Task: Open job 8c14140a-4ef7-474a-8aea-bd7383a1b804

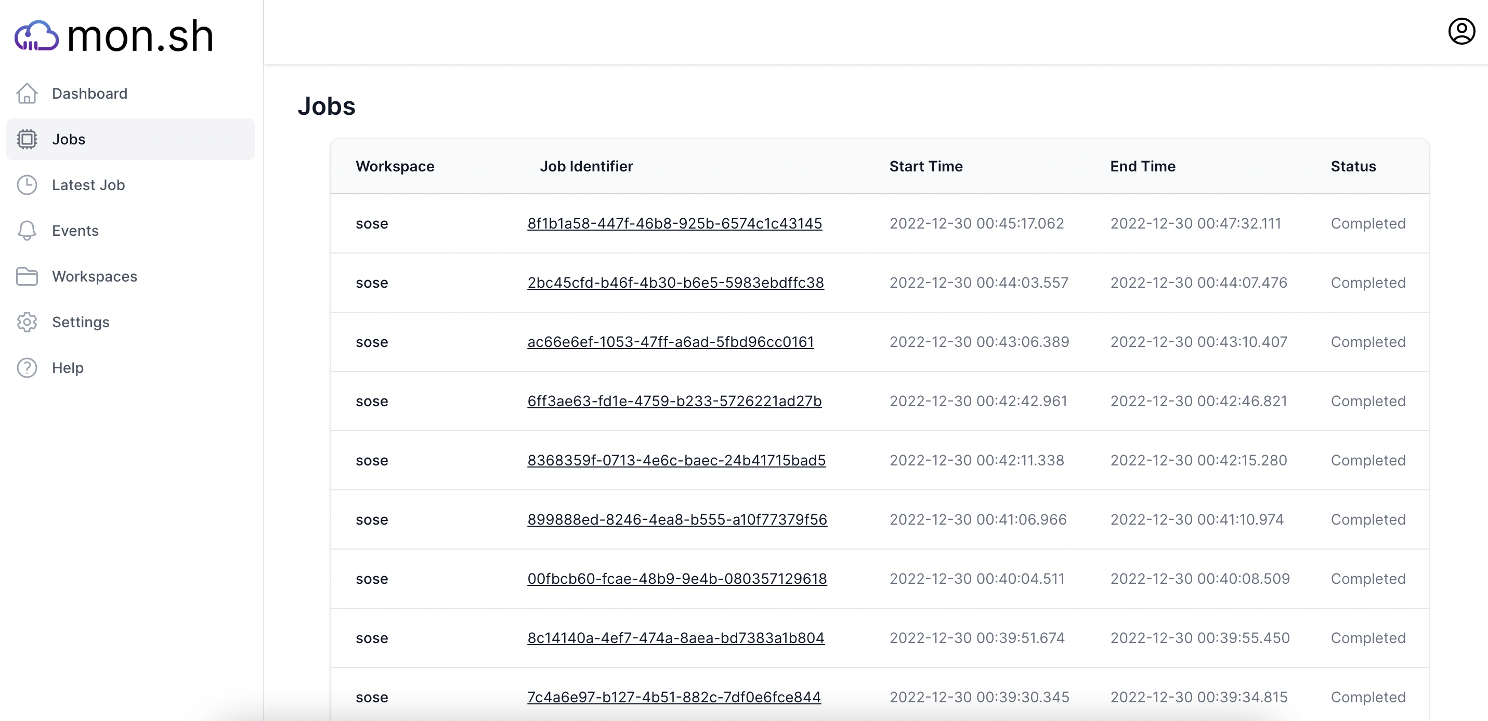Action: point(676,638)
